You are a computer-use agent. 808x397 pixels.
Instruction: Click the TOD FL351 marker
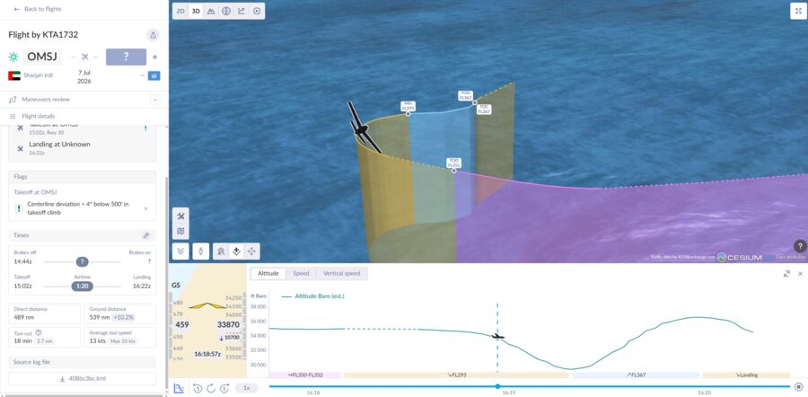tap(454, 164)
